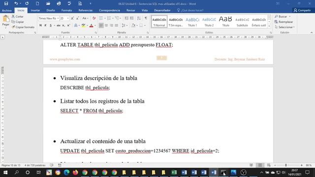The height and width of the screenshot is (177, 315).
Task: Open Excel from the taskbar
Action: point(174,173)
